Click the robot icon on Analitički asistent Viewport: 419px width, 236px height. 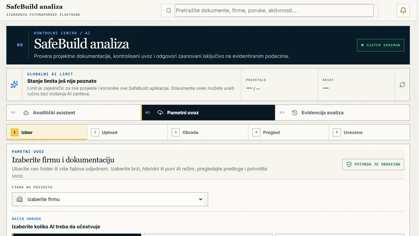click(26, 113)
